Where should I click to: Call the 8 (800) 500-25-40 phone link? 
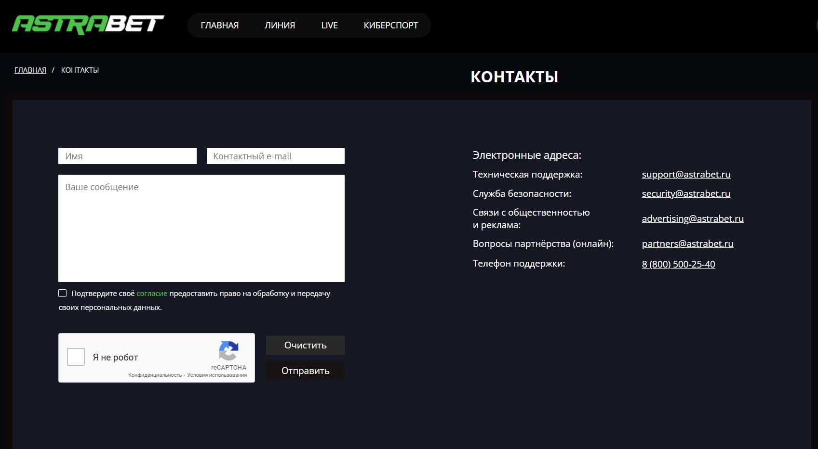pos(678,264)
